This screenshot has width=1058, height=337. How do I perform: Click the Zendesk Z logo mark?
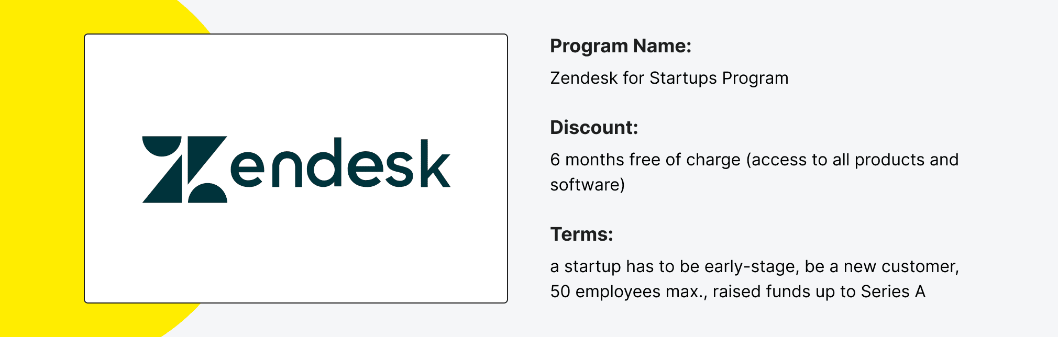coord(184,169)
